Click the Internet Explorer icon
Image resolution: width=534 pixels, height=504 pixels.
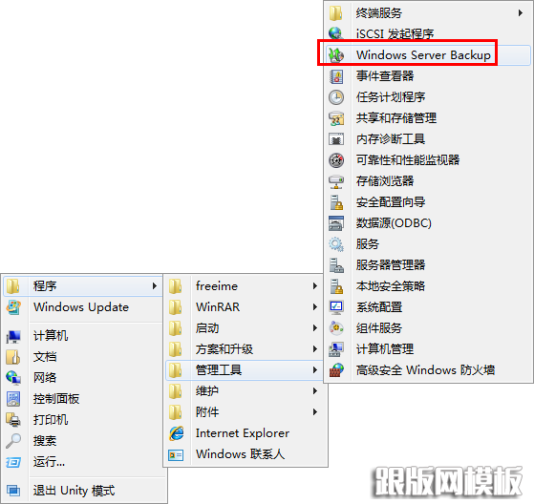click(176, 433)
